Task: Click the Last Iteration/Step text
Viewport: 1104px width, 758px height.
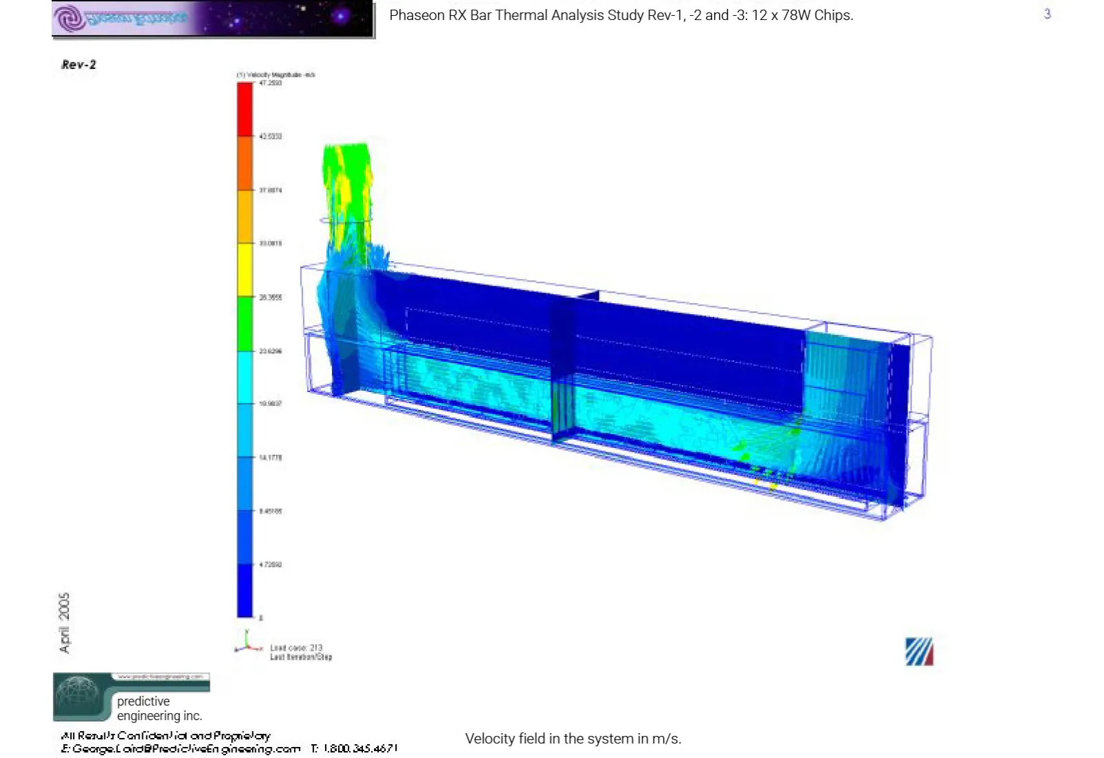Action: [x=301, y=657]
